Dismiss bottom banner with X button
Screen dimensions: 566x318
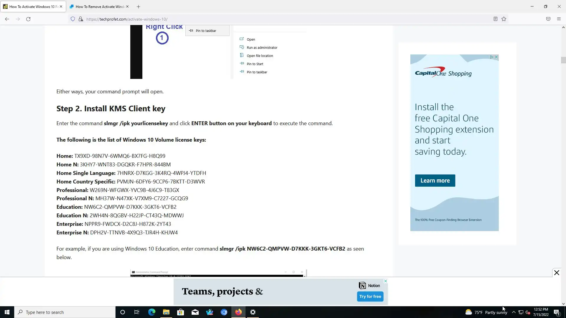(556, 273)
